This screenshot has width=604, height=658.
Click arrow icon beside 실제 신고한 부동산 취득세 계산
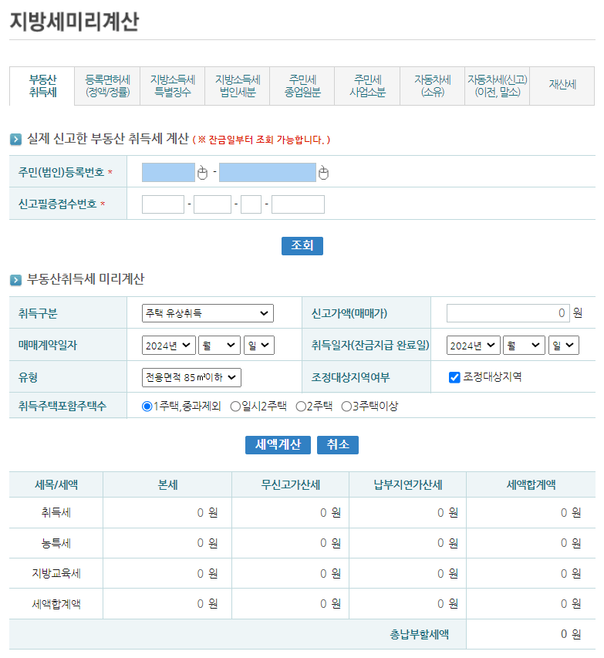pos(15,140)
